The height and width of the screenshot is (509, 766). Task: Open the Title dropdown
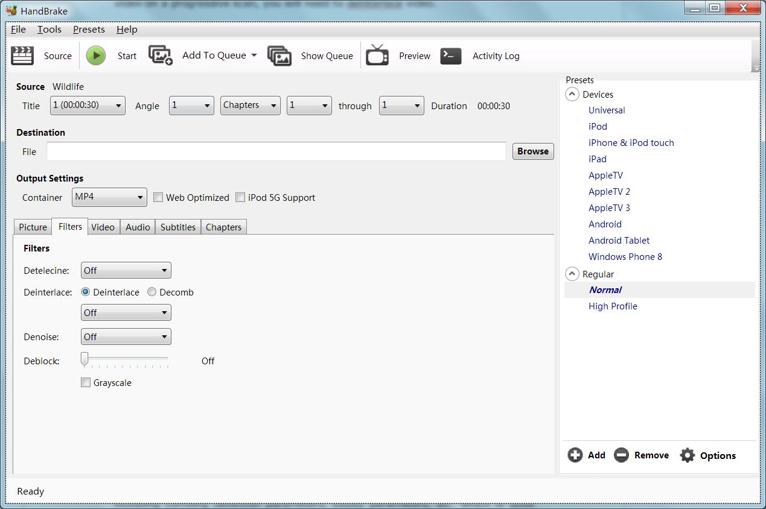pos(88,106)
